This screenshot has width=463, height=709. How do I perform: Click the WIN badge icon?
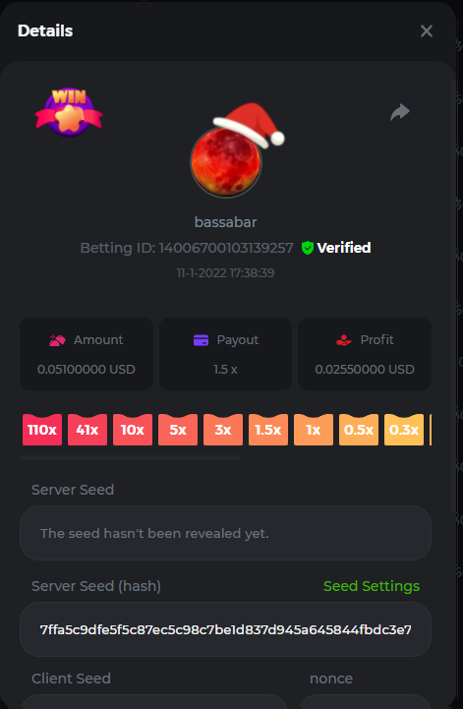pyautogui.click(x=69, y=112)
